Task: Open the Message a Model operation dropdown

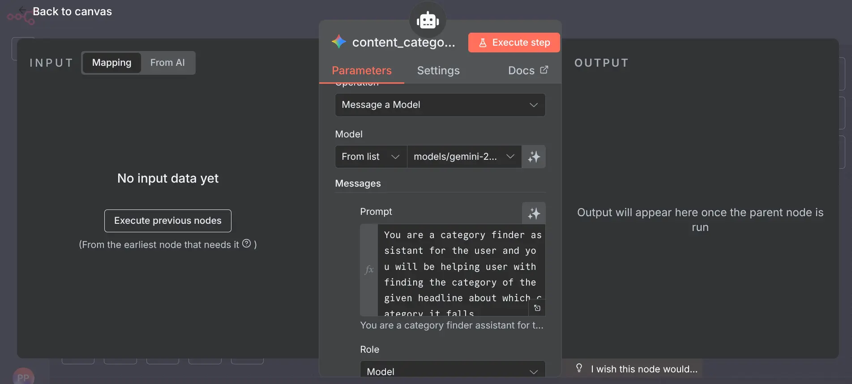Action: tap(440, 105)
